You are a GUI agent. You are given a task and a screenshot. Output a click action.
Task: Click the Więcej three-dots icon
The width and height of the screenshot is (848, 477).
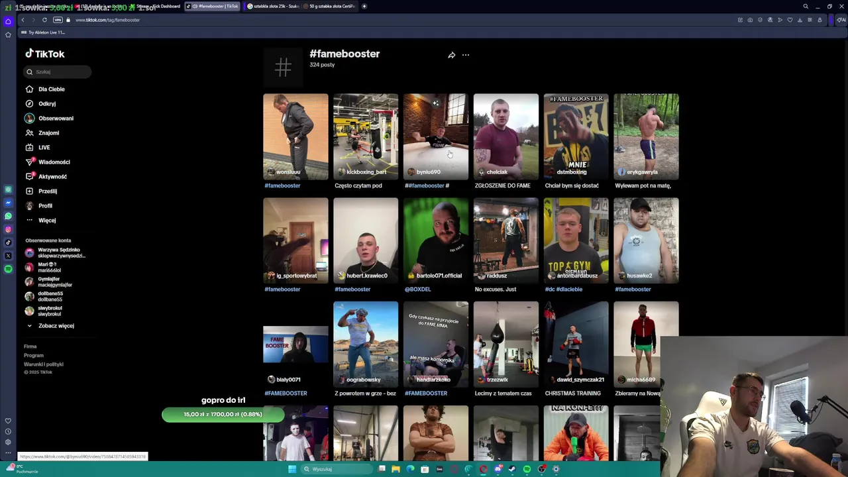pyautogui.click(x=29, y=220)
